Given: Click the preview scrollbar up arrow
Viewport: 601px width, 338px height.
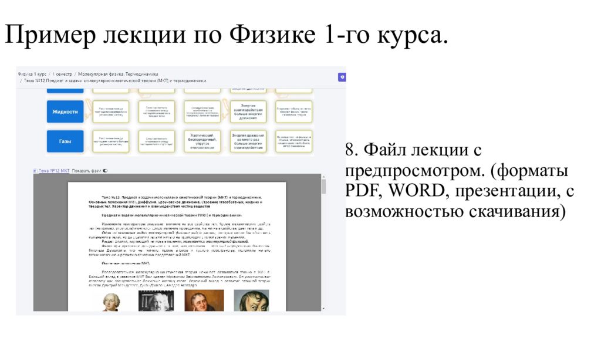Looking at the screenshot, I should [x=323, y=177].
